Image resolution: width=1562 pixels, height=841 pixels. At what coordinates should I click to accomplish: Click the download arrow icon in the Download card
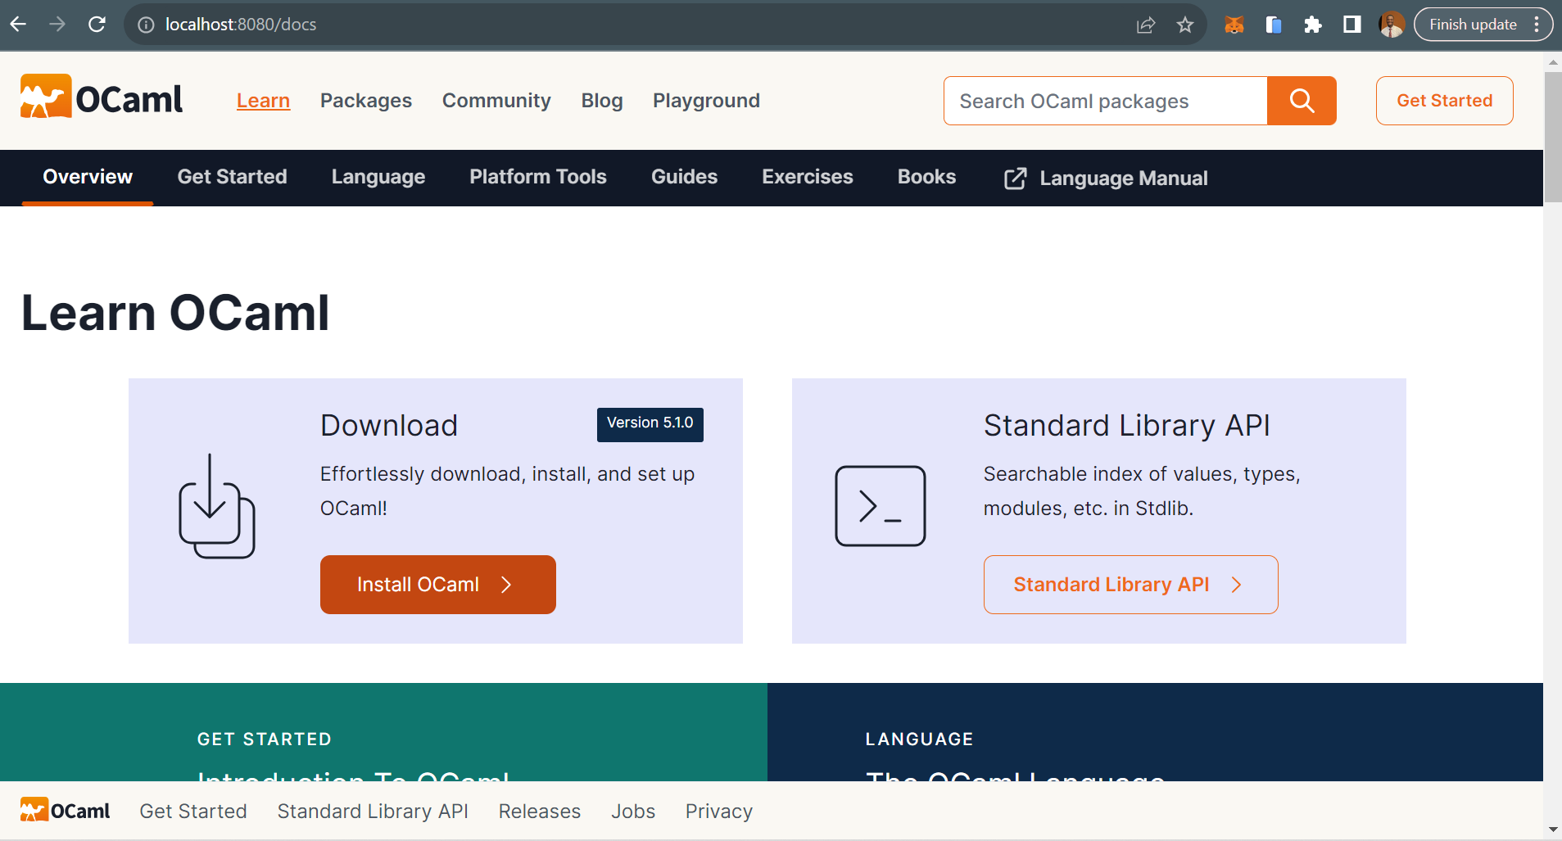coord(216,505)
